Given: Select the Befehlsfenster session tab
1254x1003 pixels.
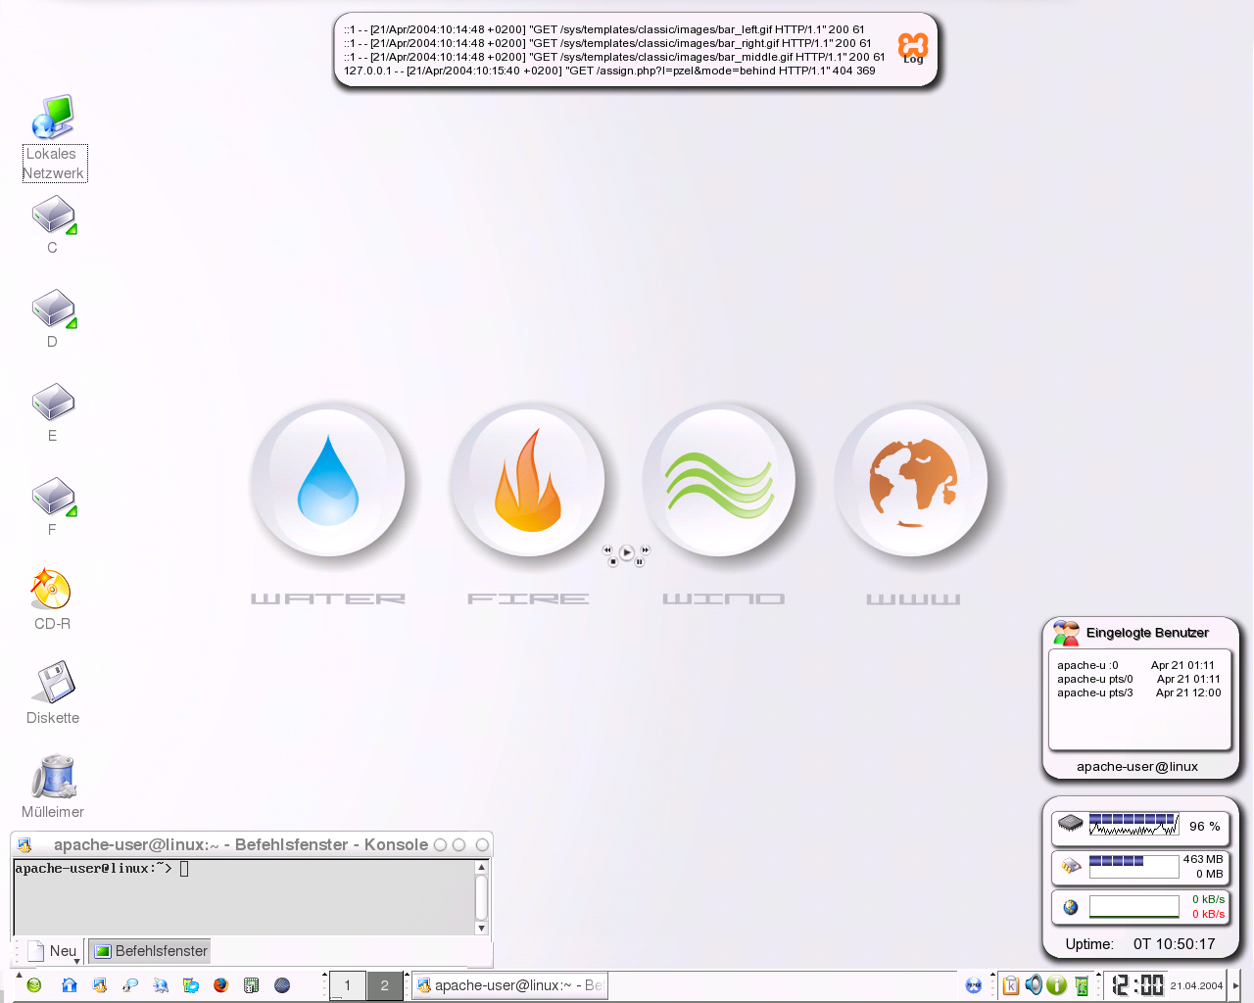Looking at the screenshot, I should pyautogui.click(x=151, y=951).
